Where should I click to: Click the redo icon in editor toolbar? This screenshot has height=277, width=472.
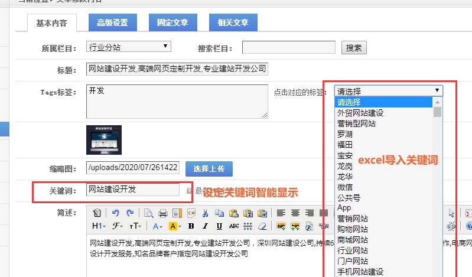click(129, 213)
